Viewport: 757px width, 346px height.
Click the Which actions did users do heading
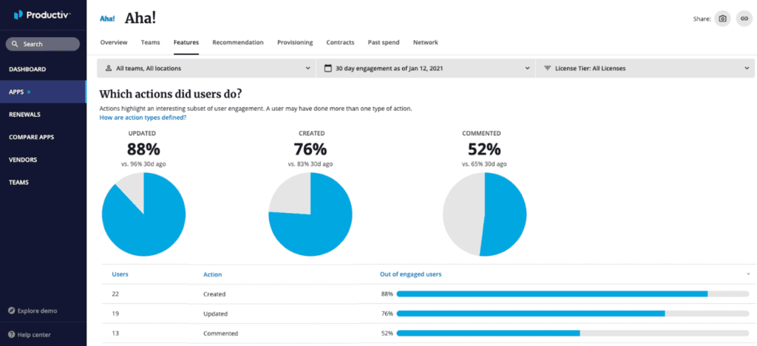[171, 94]
